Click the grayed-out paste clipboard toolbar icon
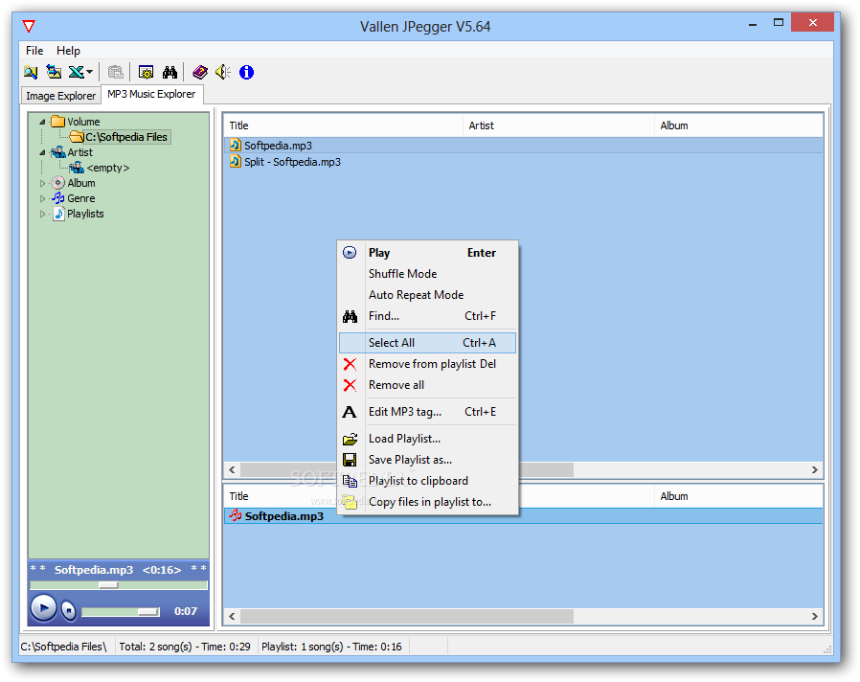Viewport: 860px width, 682px height. (x=115, y=72)
